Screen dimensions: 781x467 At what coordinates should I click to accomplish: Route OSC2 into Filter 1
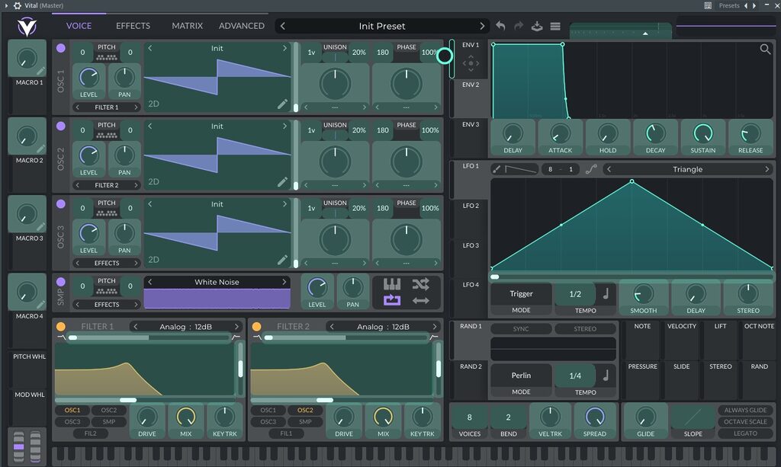coord(108,411)
